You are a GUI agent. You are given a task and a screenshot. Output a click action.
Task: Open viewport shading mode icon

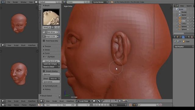click(95, 101)
